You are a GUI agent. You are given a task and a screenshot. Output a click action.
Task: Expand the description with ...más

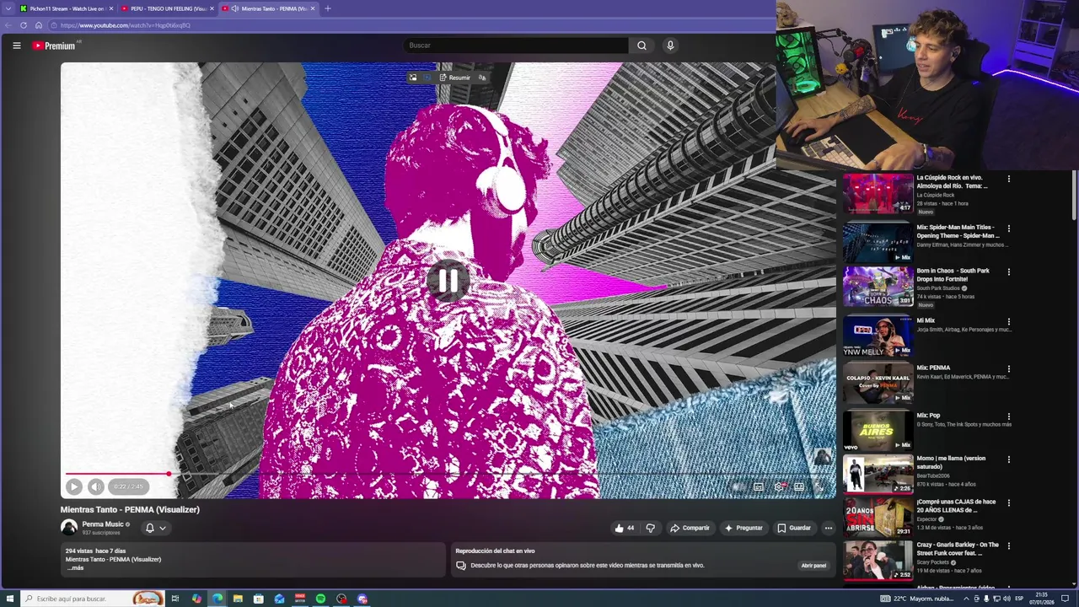point(76,568)
